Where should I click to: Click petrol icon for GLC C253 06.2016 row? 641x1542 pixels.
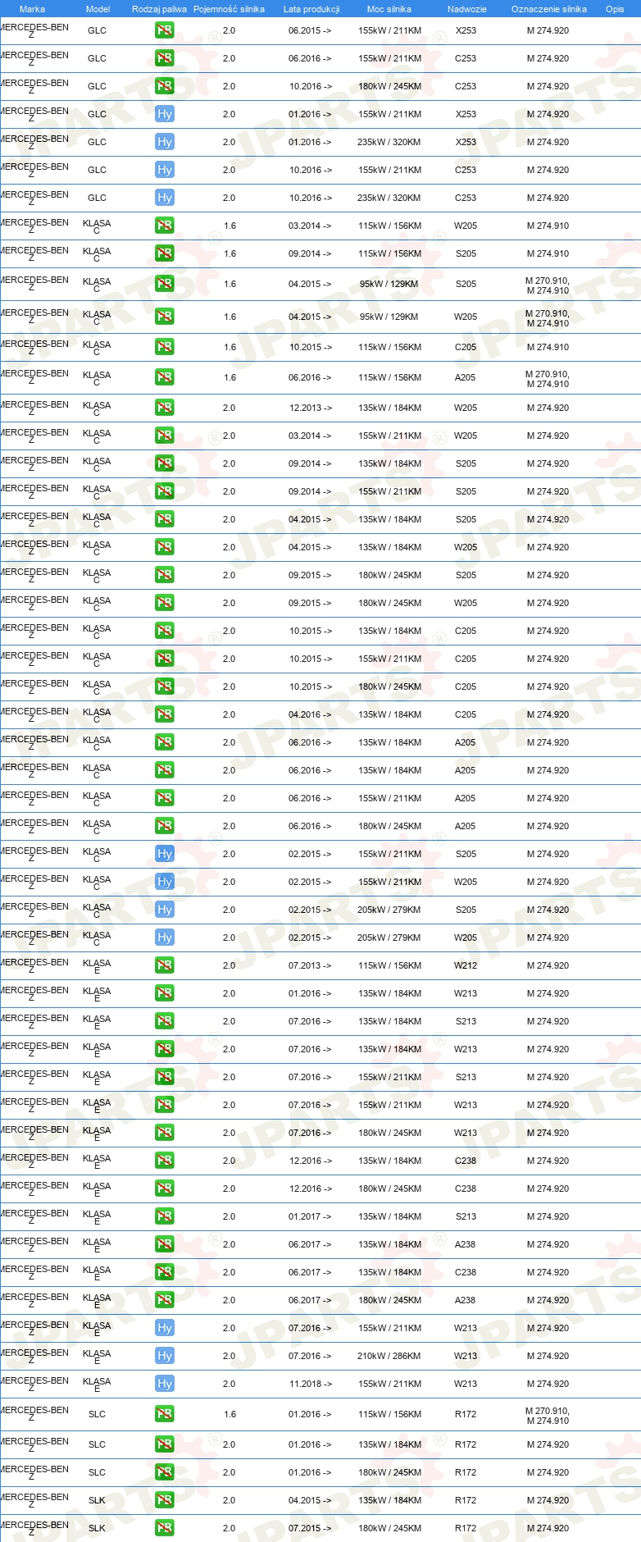[x=164, y=59]
